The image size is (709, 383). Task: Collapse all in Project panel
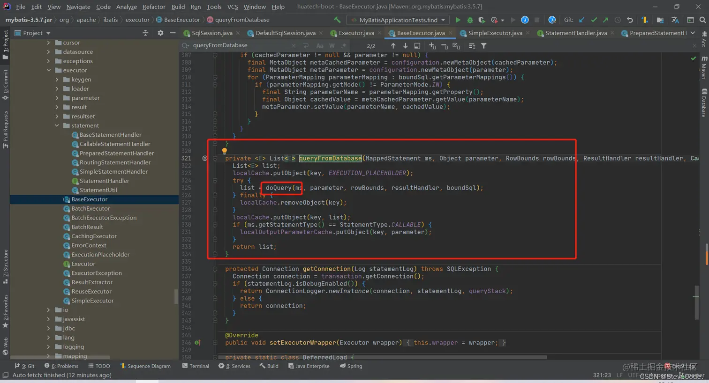coord(145,33)
